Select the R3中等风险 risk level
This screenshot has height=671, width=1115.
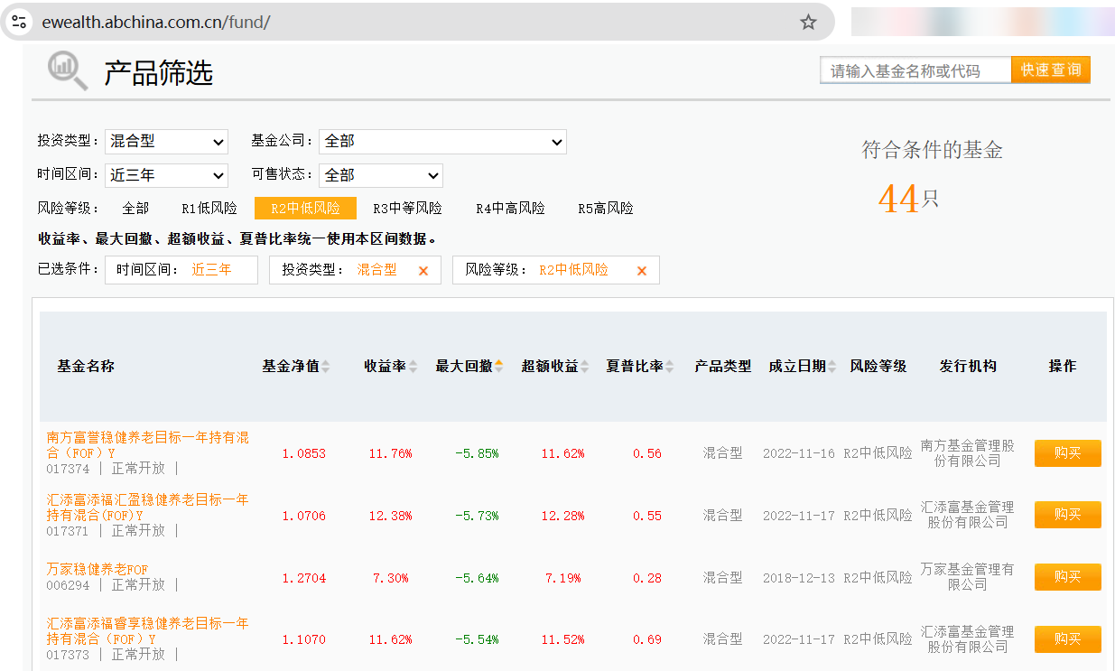(x=408, y=209)
